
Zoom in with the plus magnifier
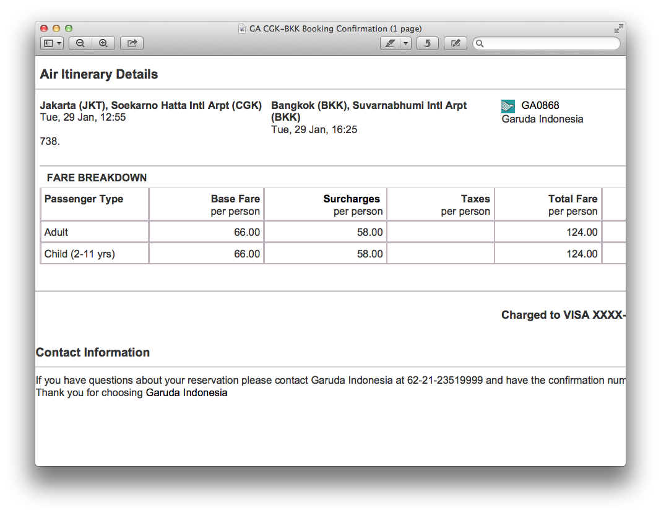tap(104, 43)
